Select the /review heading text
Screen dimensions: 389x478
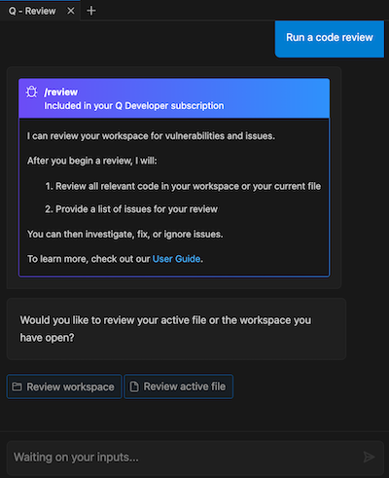[x=61, y=92]
